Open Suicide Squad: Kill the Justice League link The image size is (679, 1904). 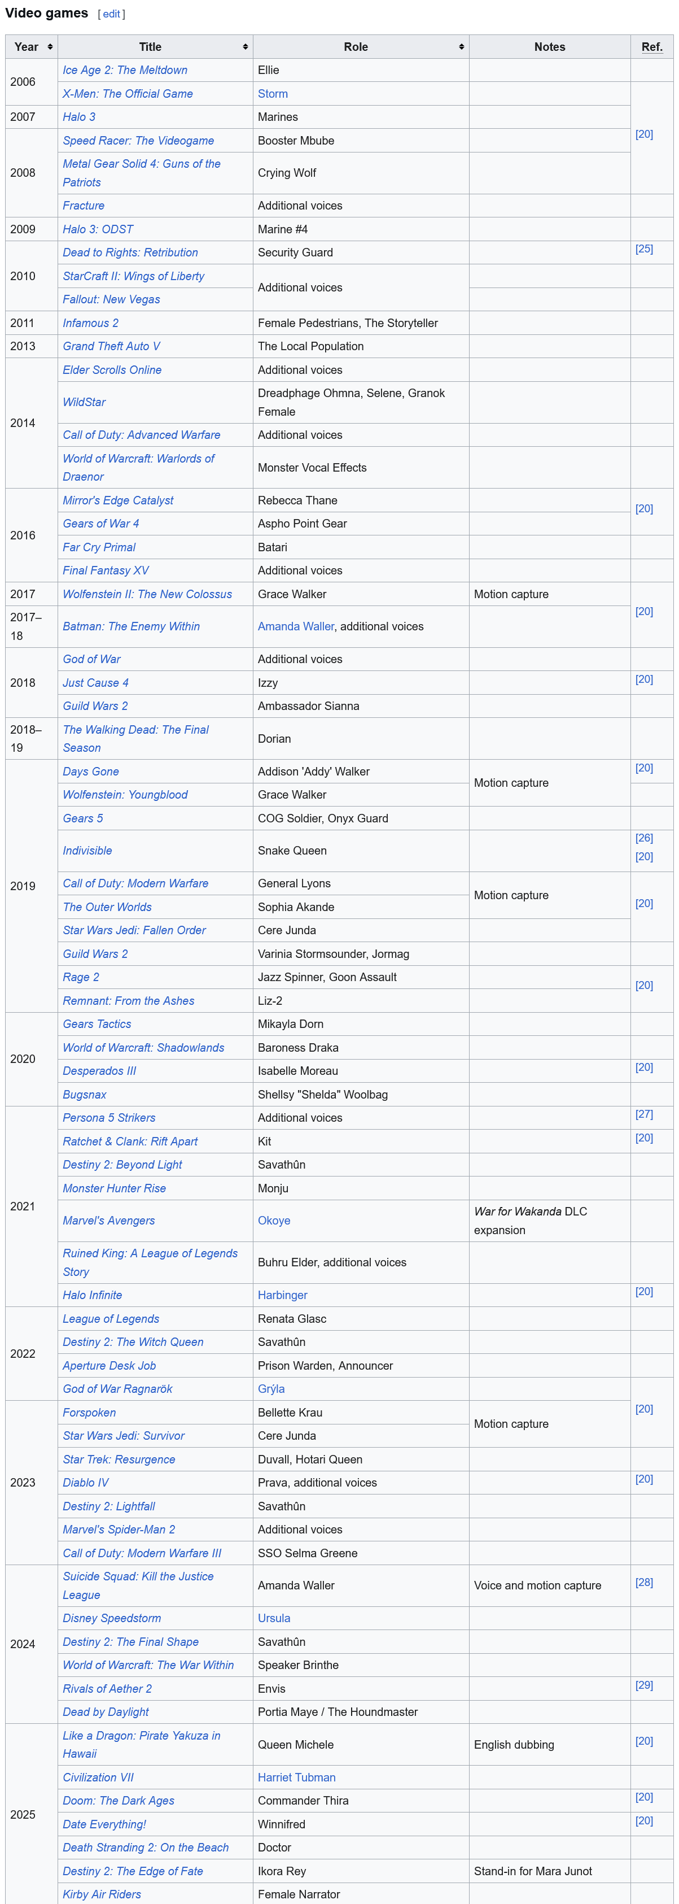(x=138, y=1585)
